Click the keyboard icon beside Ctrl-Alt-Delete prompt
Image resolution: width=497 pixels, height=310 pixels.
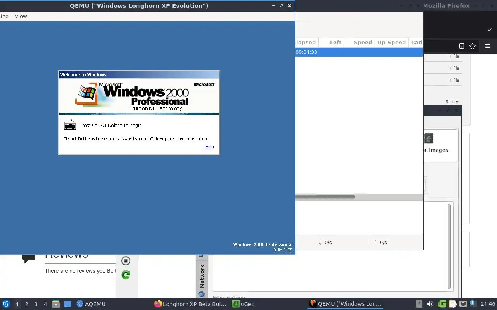[x=70, y=125]
